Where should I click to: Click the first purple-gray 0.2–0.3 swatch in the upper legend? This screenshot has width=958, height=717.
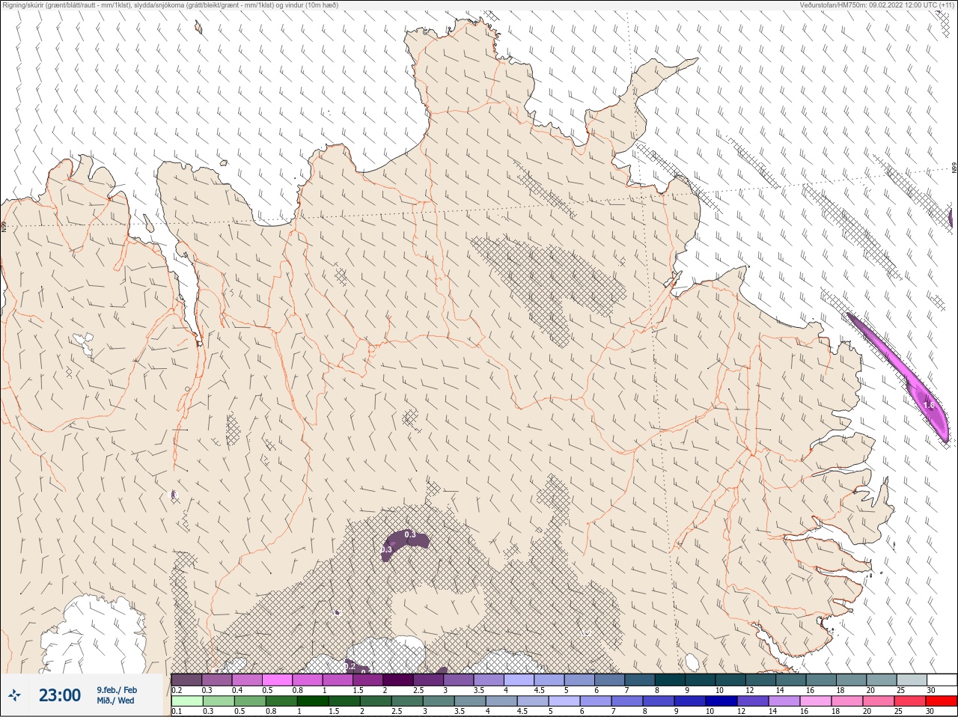(x=186, y=680)
